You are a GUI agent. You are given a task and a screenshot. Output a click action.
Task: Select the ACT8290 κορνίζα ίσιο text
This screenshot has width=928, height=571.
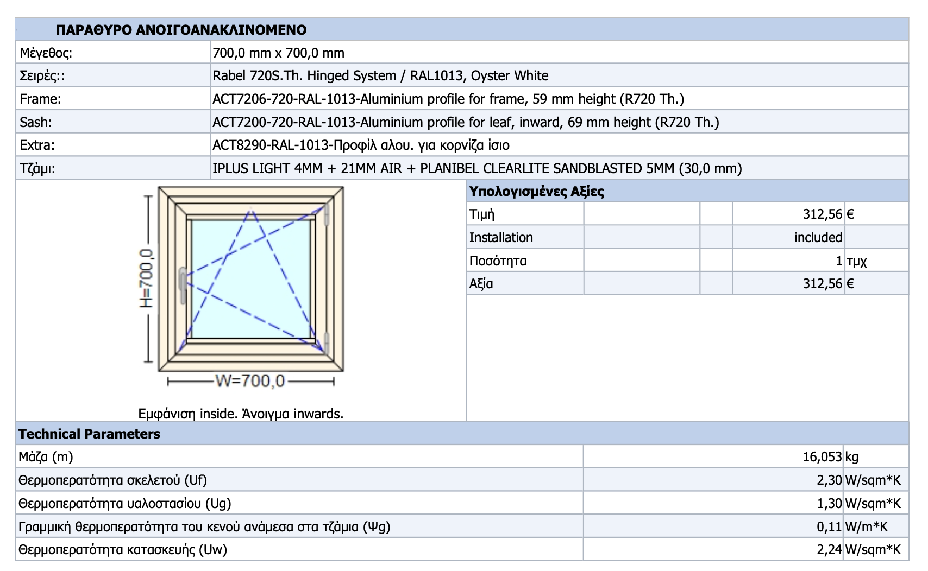361,145
